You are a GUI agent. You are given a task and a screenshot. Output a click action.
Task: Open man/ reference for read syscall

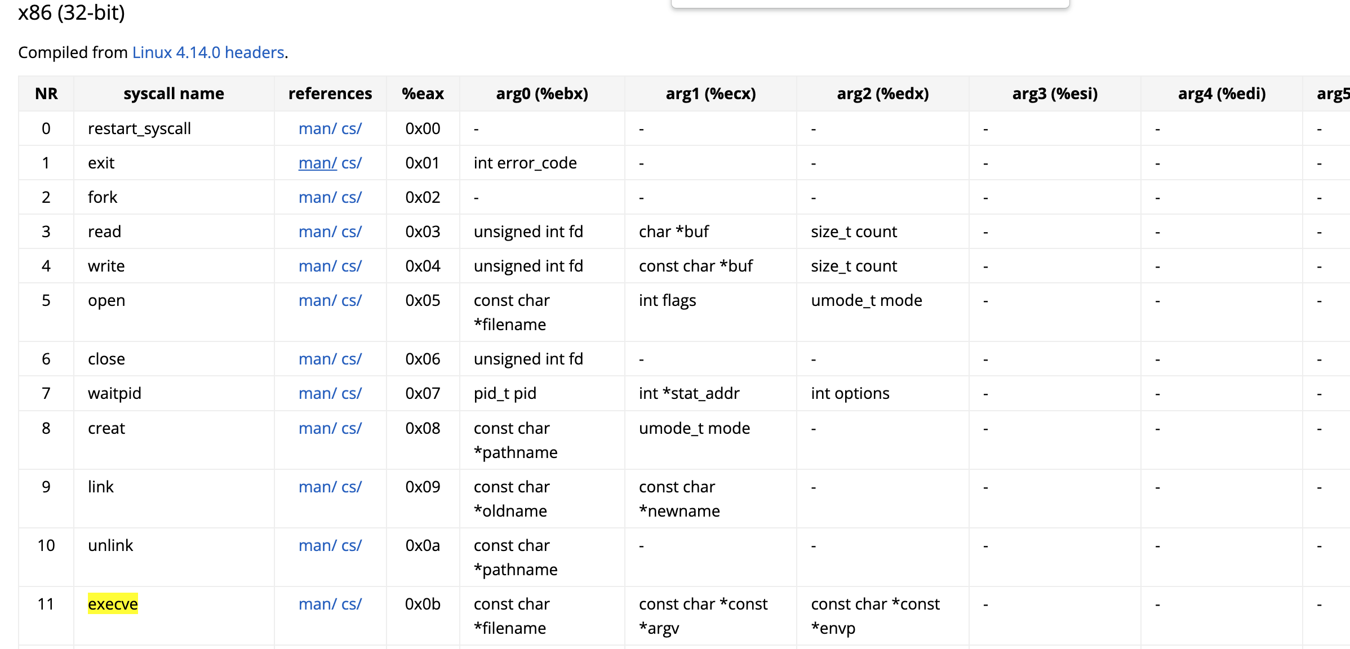click(317, 232)
